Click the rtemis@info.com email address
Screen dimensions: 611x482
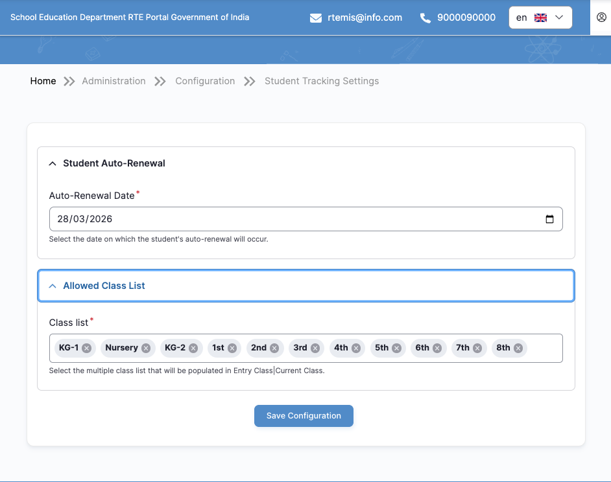365,18
